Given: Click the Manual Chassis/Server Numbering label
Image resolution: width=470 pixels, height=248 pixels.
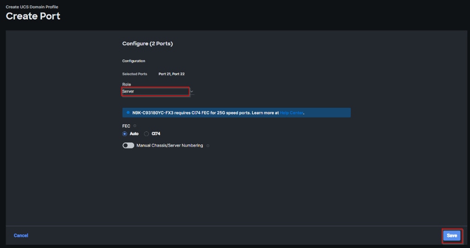Looking at the screenshot, I should pos(169,145).
